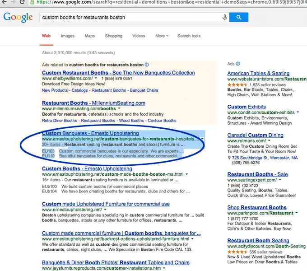This screenshot has height=271, width=307.
Task: Click map pin icon by 725 Southbridge St
Action: [x=229, y=158]
